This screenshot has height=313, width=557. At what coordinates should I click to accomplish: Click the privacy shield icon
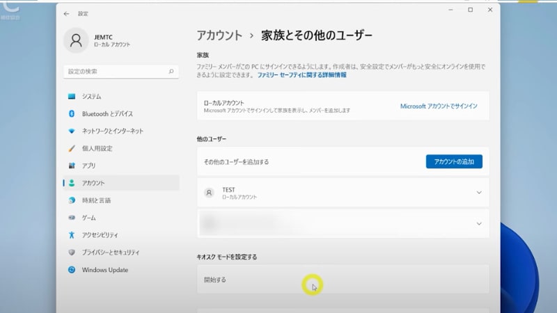click(72, 252)
